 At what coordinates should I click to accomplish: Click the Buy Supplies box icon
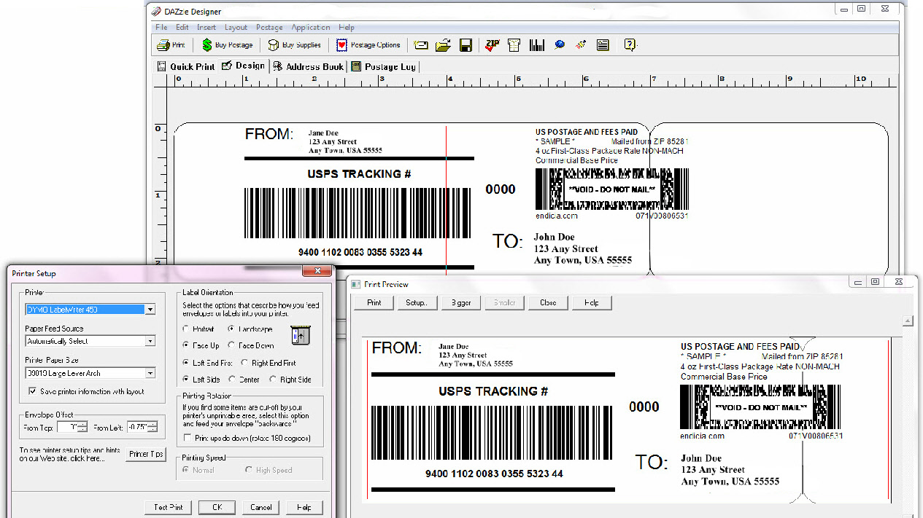[274, 45]
